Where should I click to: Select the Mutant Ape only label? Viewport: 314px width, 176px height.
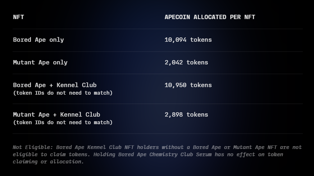[x=40, y=62]
